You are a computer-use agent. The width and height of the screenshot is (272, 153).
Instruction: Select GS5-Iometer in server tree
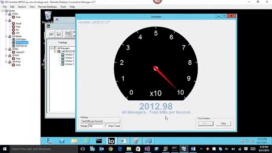[x=22, y=42]
